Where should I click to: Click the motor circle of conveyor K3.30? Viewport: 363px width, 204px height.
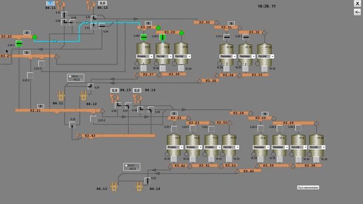tap(217, 23)
